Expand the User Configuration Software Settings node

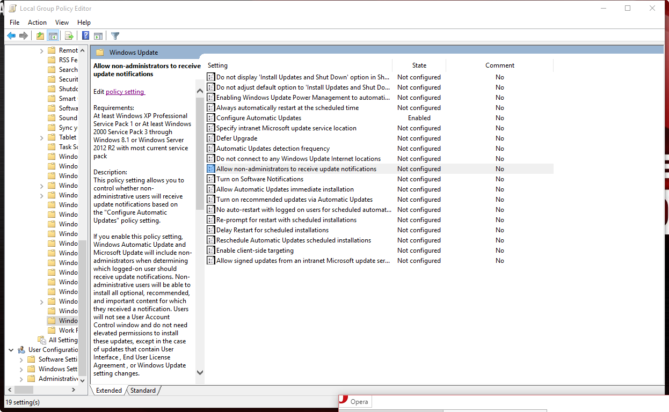coord(21,359)
